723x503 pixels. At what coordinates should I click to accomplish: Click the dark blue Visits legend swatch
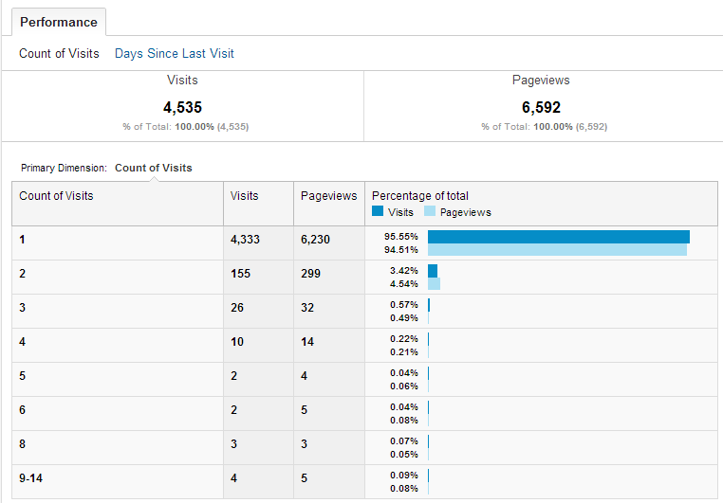378,212
